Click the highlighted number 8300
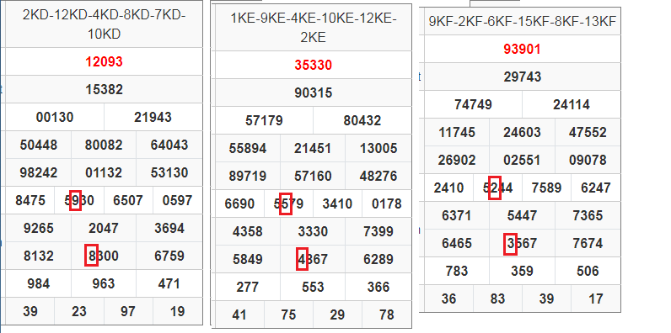 (x=104, y=256)
